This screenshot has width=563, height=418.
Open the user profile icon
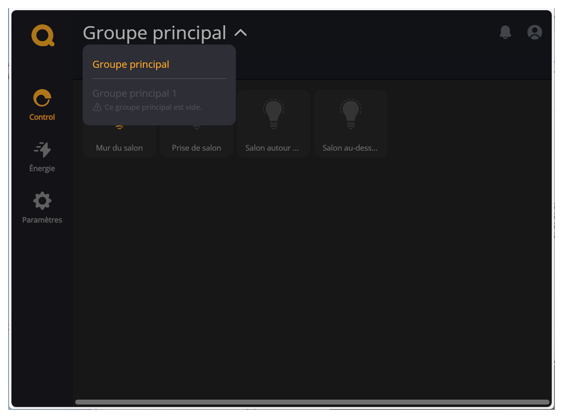tap(534, 32)
